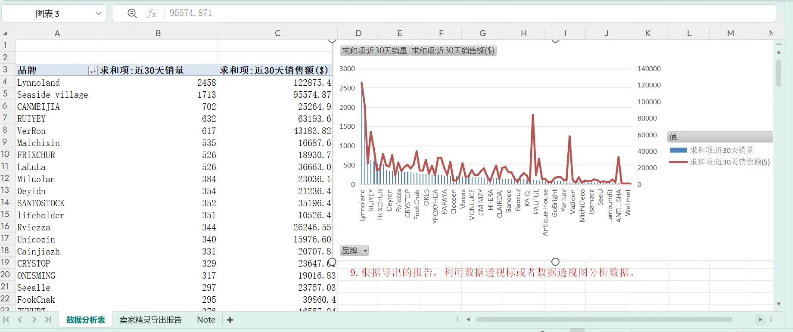The width and height of the screenshot is (793, 332).
Task: Go to the last sheet navigation arrow
Action: pos(48,320)
